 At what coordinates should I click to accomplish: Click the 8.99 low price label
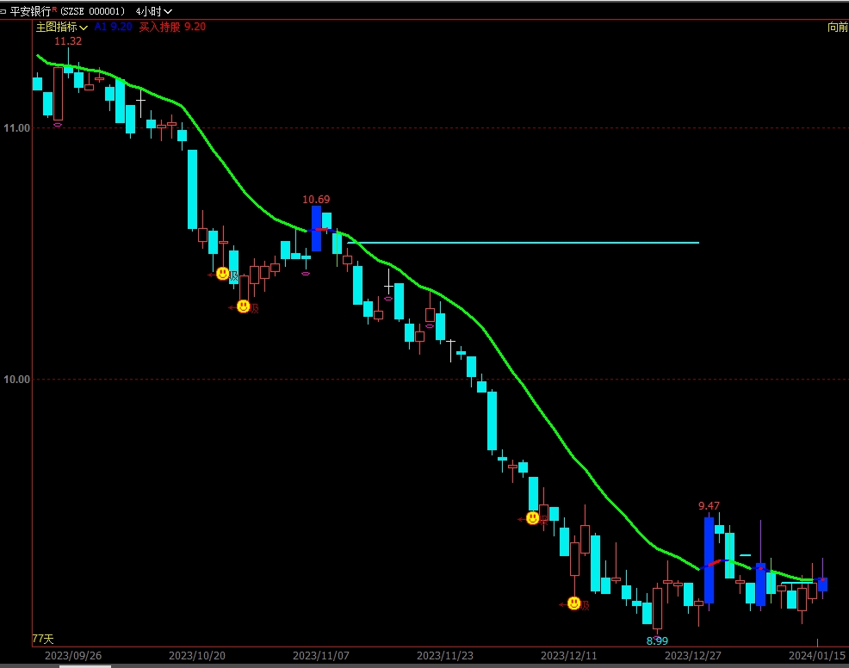pos(657,640)
